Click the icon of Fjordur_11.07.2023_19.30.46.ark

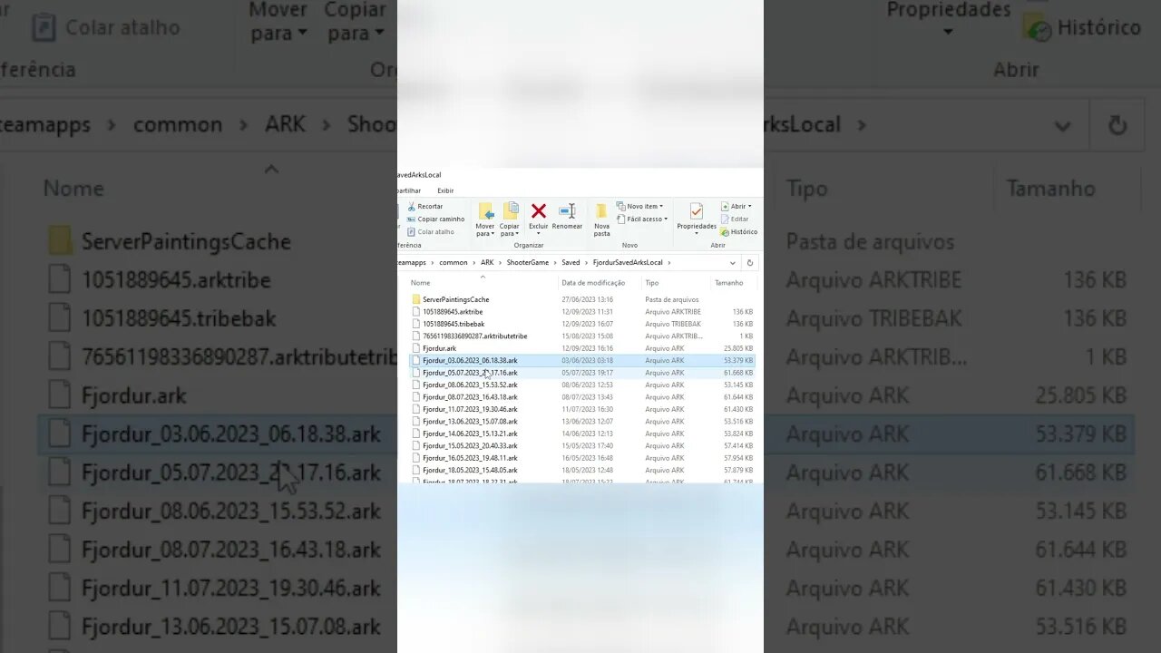click(x=415, y=409)
